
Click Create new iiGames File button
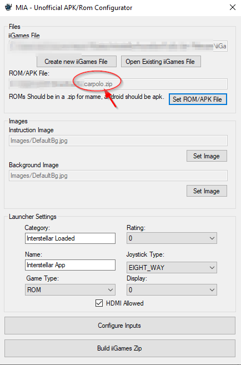click(77, 62)
